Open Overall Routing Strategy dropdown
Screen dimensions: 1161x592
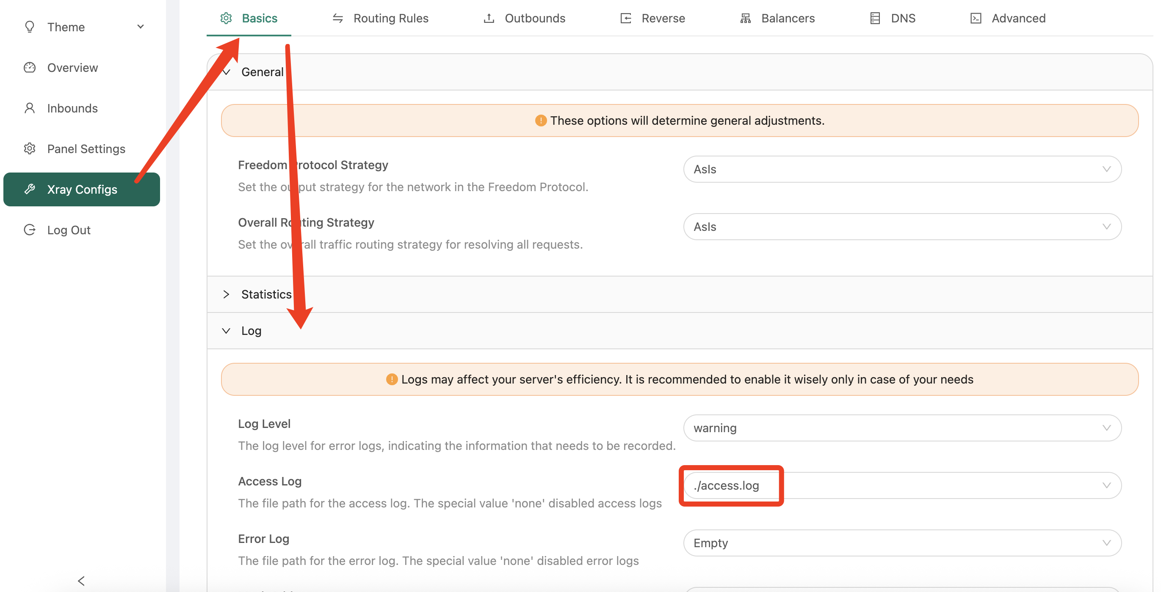point(902,227)
